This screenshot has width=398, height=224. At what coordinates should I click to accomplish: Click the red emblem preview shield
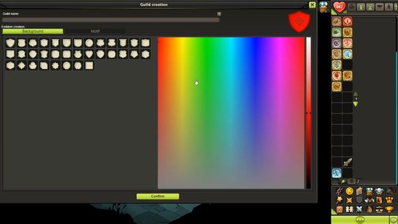299,22
